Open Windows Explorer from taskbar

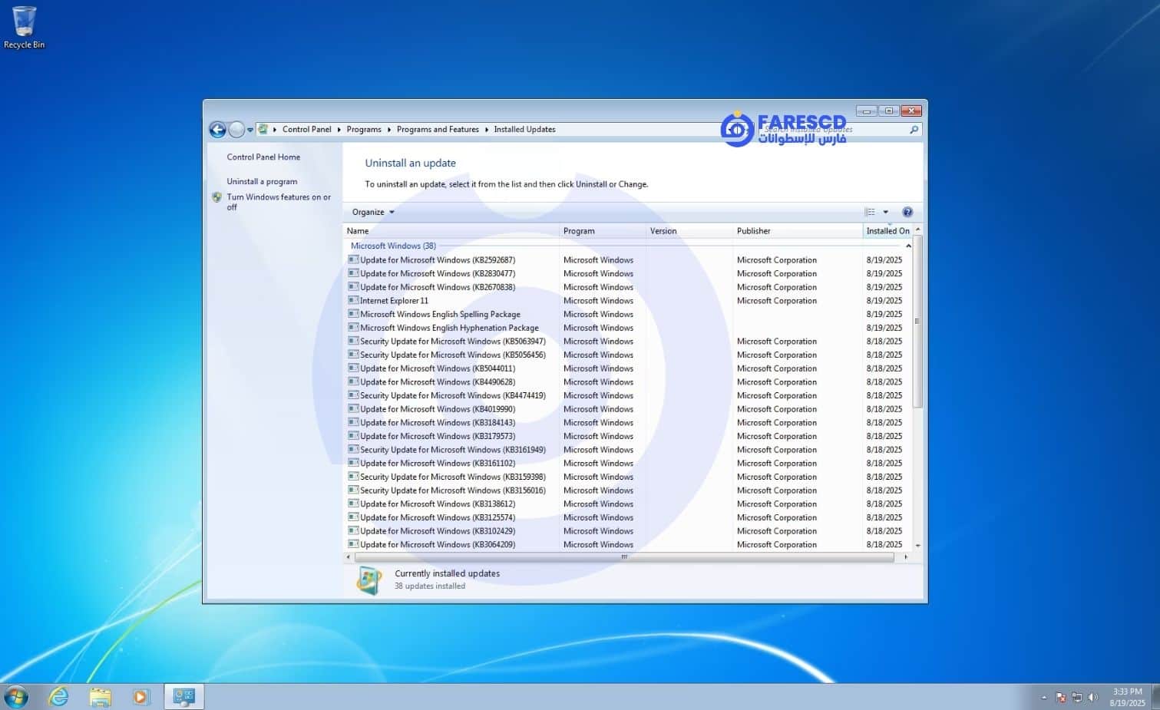point(100,697)
